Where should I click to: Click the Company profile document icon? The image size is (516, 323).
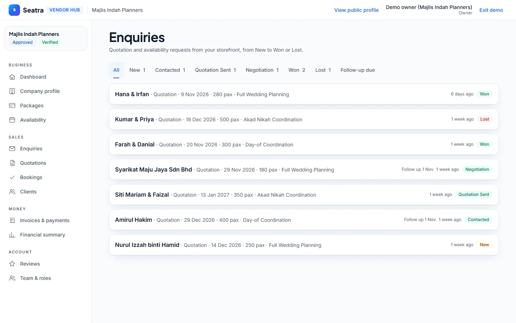12,91
